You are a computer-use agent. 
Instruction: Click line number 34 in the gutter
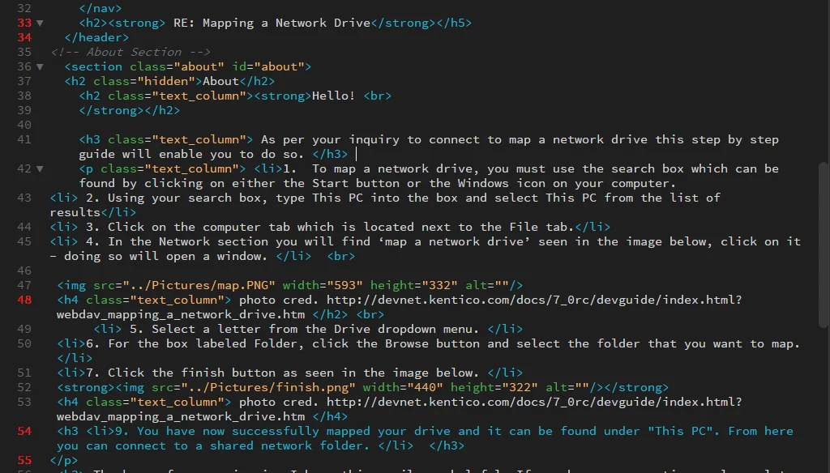(24, 37)
